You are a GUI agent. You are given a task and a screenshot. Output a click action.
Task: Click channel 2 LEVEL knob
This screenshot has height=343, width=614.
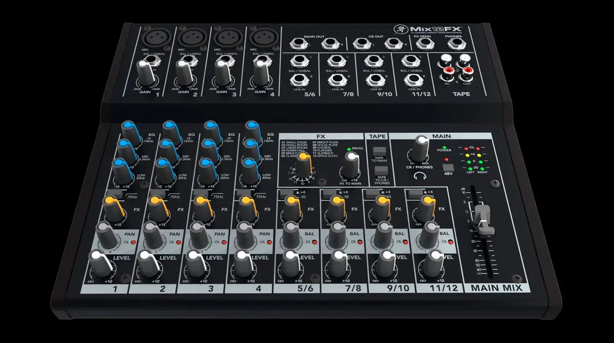click(x=148, y=264)
